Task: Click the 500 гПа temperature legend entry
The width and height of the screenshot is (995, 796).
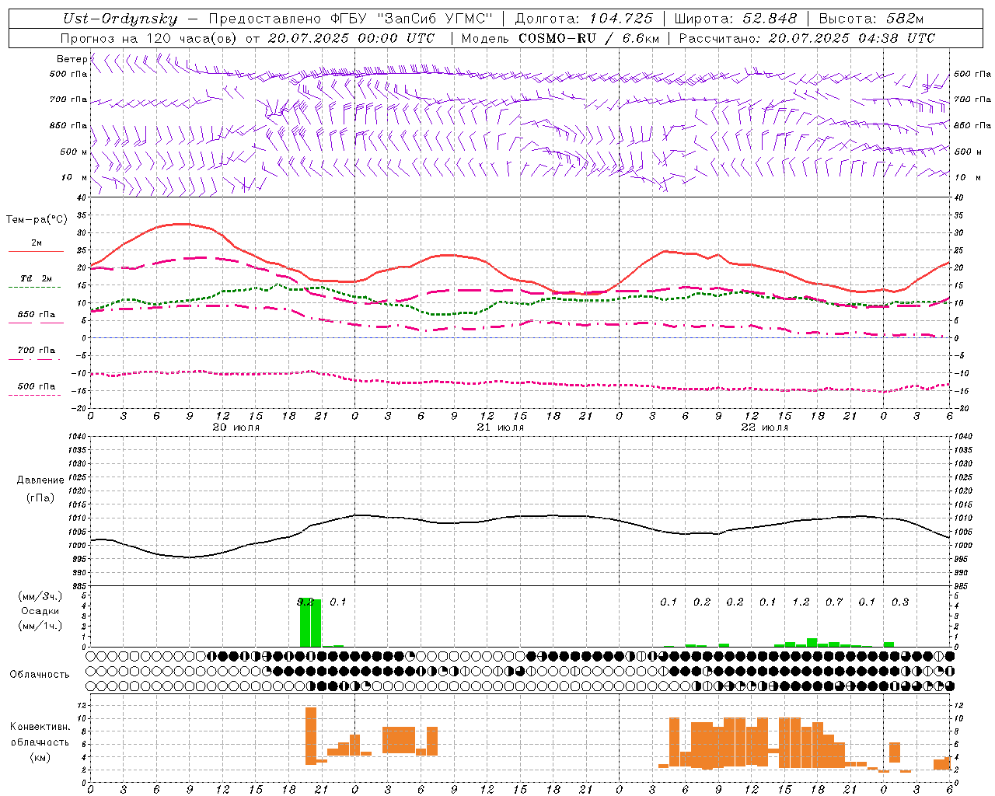Action: [x=36, y=386]
